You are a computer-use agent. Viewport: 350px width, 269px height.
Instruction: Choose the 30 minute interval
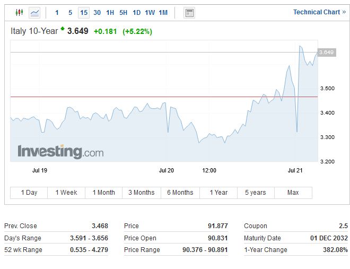tap(97, 12)
